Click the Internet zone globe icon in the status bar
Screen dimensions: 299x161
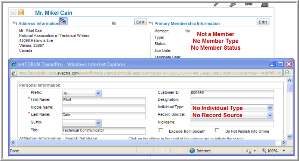(192, 151)
